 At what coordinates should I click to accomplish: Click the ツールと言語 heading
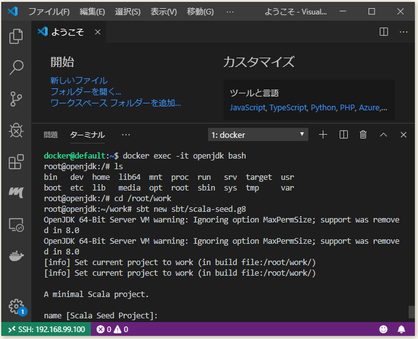[254, 93]
